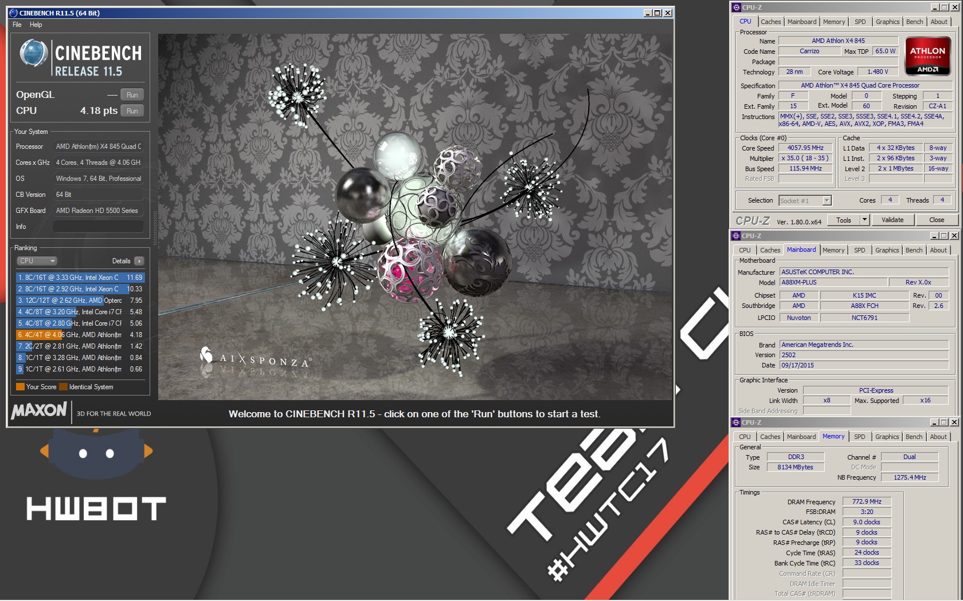Select Graphics tab in Memory CPU-Z window
Screen dimensions: 963x601
click(x=887, y=437)
